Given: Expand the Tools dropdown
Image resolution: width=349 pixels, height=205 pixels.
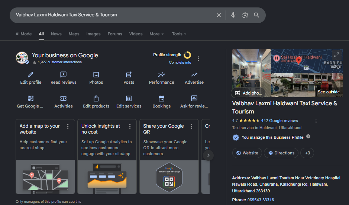Looking at the screenshot, I should click(x=179, y=34).
